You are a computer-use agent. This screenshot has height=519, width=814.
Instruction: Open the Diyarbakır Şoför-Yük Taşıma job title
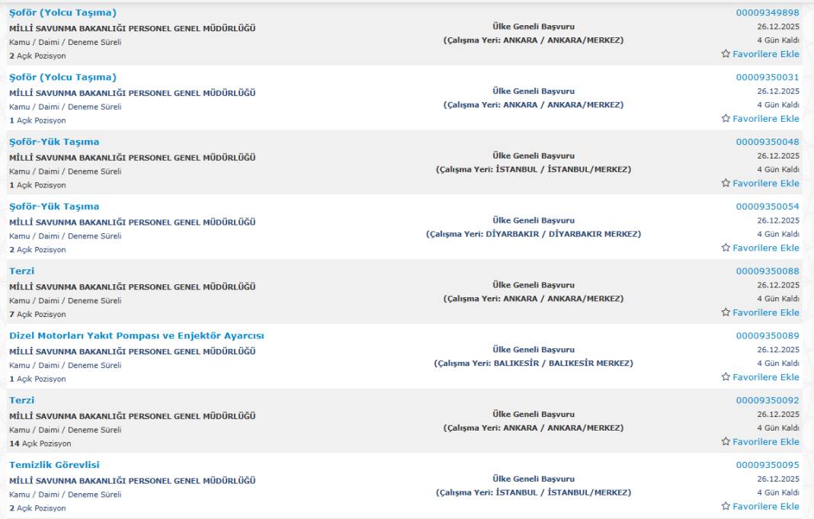54,207
